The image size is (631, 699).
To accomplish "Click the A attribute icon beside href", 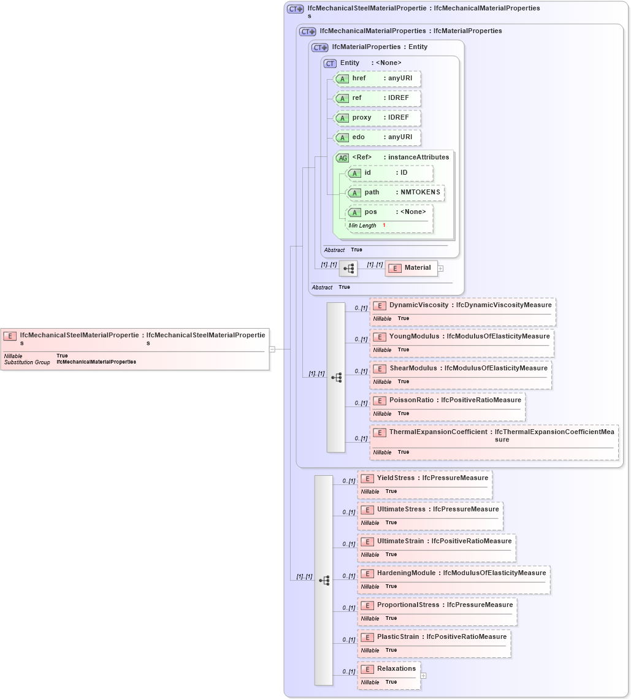I will 342,78.
